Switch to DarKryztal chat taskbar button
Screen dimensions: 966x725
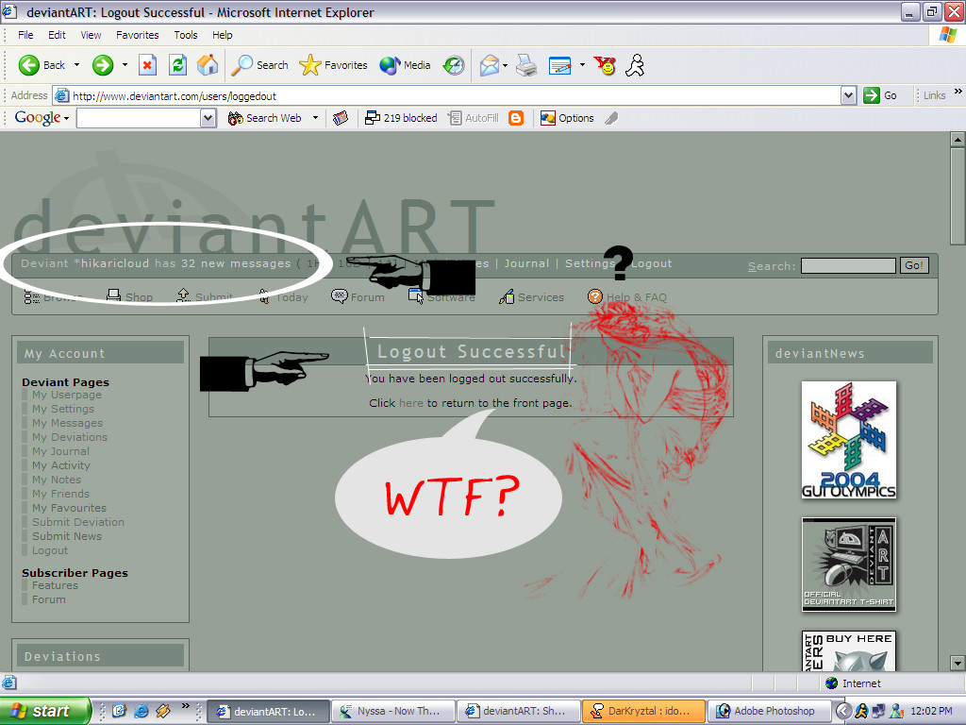[x=643, y=712]
